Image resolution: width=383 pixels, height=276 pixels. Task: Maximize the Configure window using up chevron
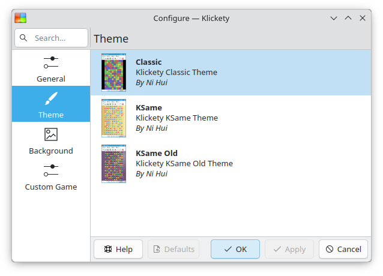(x=348, y=18)
